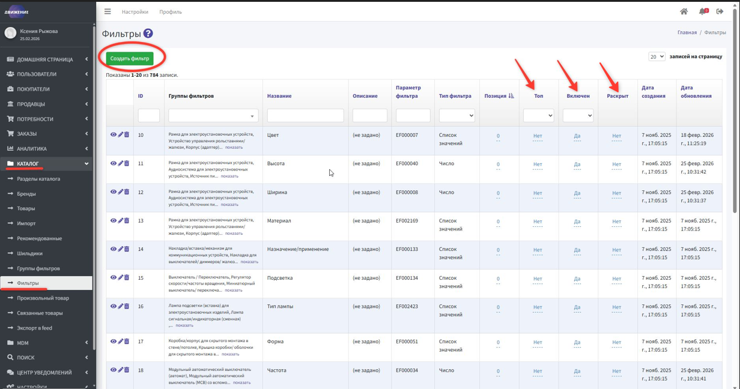Open Группы фильтров filter combo box

point(213,115)
